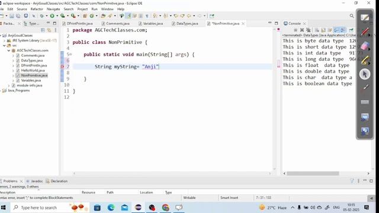Expand the JRE System Library node
The height and width of the screenshot is (213, 379).
(x=4, y=41)
